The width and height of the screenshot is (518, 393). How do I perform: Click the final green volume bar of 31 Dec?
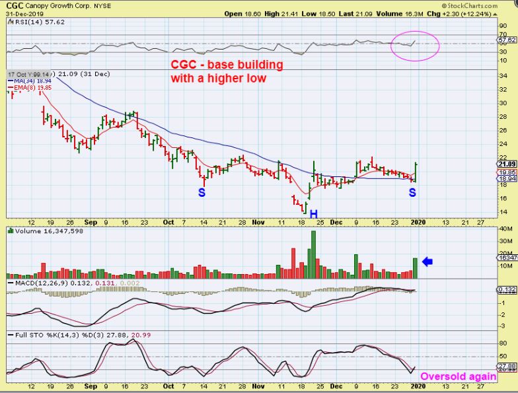click(x=415, y=268)
